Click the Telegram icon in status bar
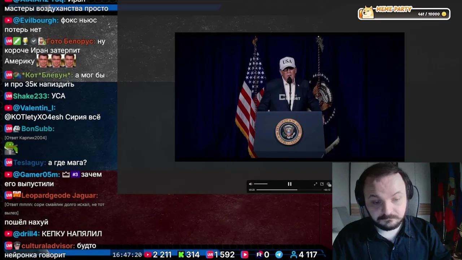Image resolution: width=462 pixels, height=260 pixels. click(279, 255)
